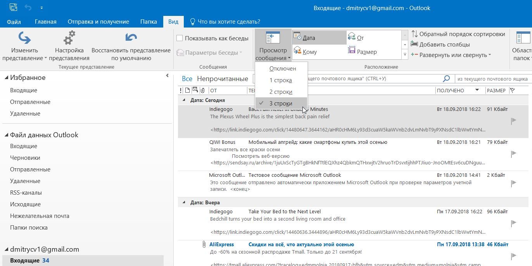The height and width of the screenshot is (266, 532).
Task: Open Входящие under Избранное
Action: [x=24, y=90]
